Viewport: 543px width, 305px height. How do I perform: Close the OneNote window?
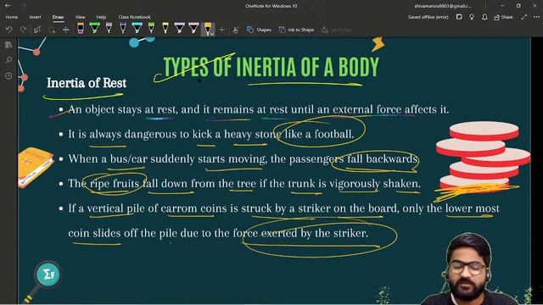click(535, 6)
